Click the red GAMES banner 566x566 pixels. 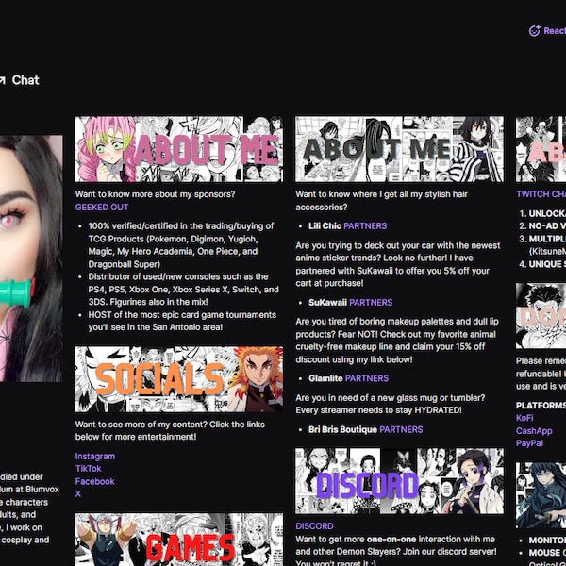pos(179,540)
